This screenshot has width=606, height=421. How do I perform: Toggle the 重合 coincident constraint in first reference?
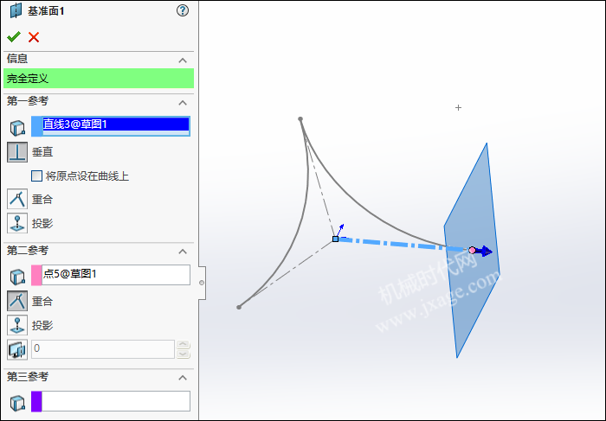click(17, 199)
